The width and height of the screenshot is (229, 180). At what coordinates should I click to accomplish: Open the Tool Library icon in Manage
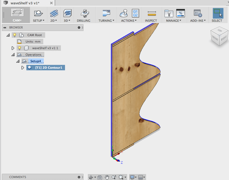(x=168, y=13)
